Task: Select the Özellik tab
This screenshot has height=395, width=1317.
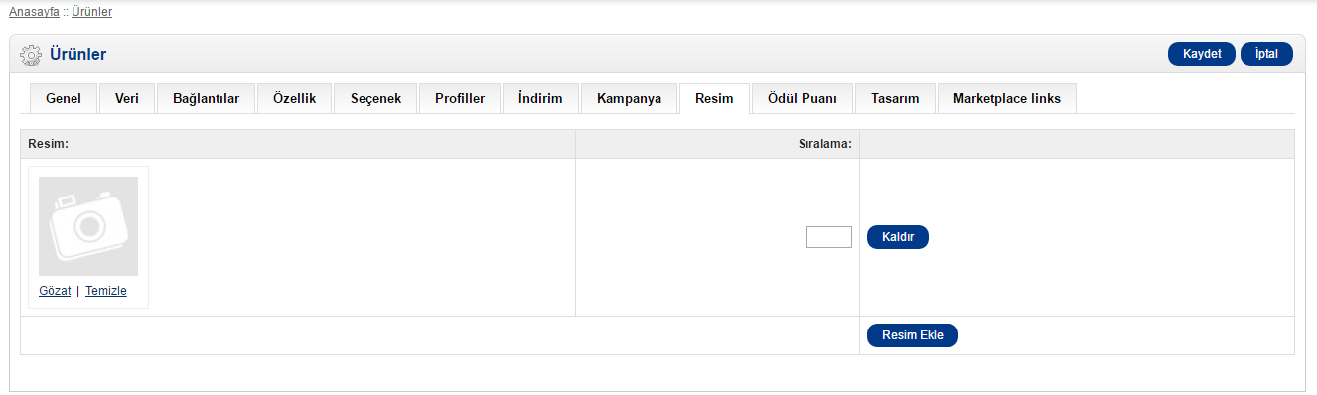Action: (294, 98)
